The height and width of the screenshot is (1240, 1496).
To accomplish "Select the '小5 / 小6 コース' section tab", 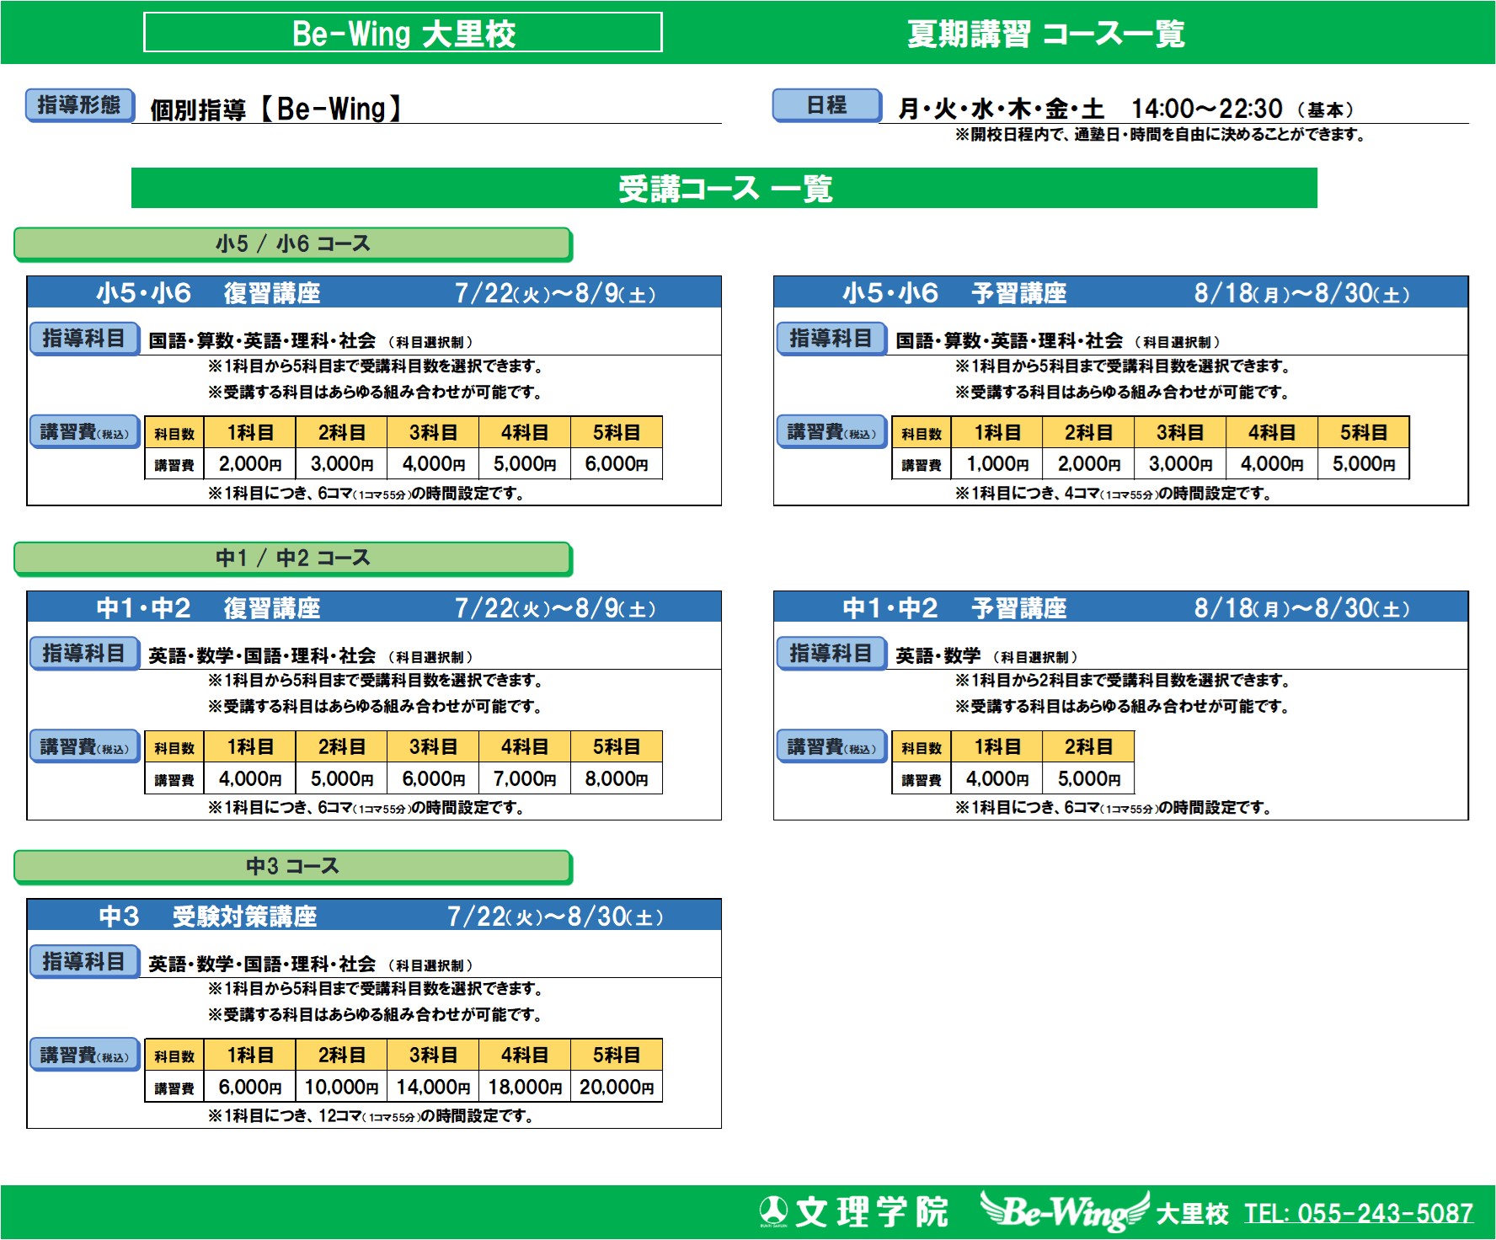I will click(x=292, y=244).
